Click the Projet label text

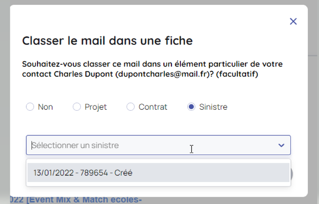tap(96, 107)
